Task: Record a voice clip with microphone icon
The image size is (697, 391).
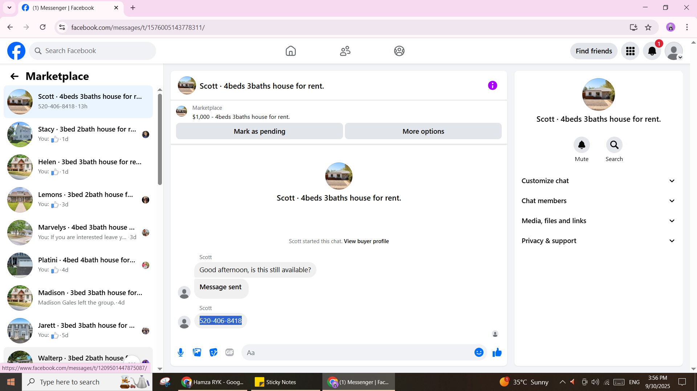Action: [180, 352]
